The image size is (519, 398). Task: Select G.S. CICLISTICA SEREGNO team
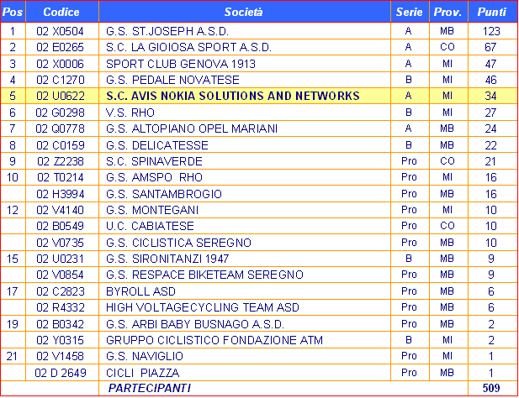coord(178,243)
